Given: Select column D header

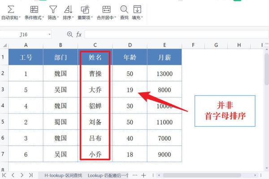Looking at the screenshot, I should point(130,45).
